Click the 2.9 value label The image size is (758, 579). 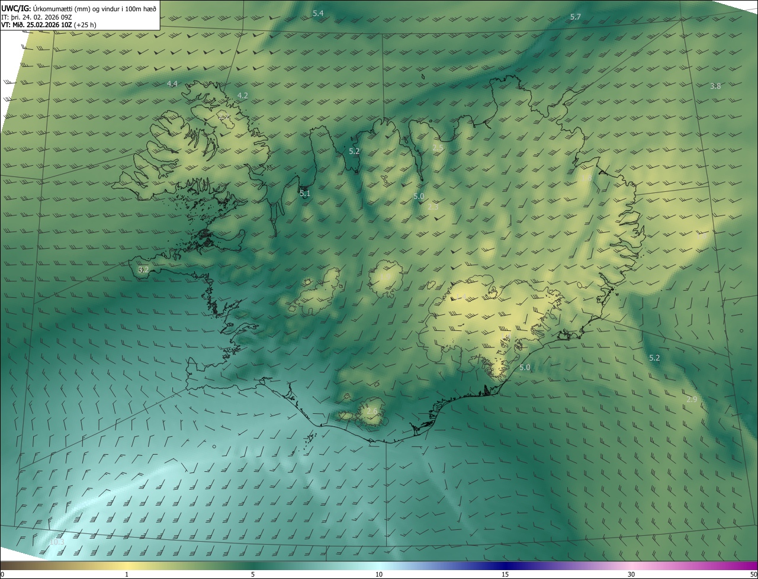692,400
